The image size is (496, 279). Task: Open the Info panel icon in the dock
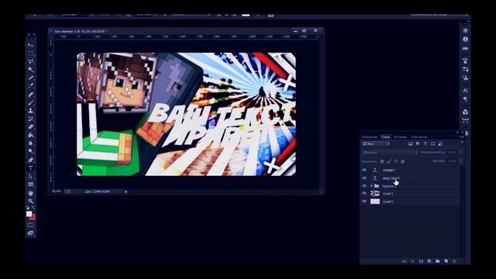point(465,40)
